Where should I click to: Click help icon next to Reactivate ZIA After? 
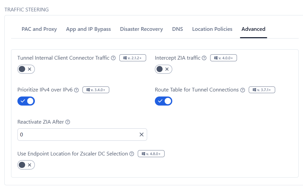point(68,122)
